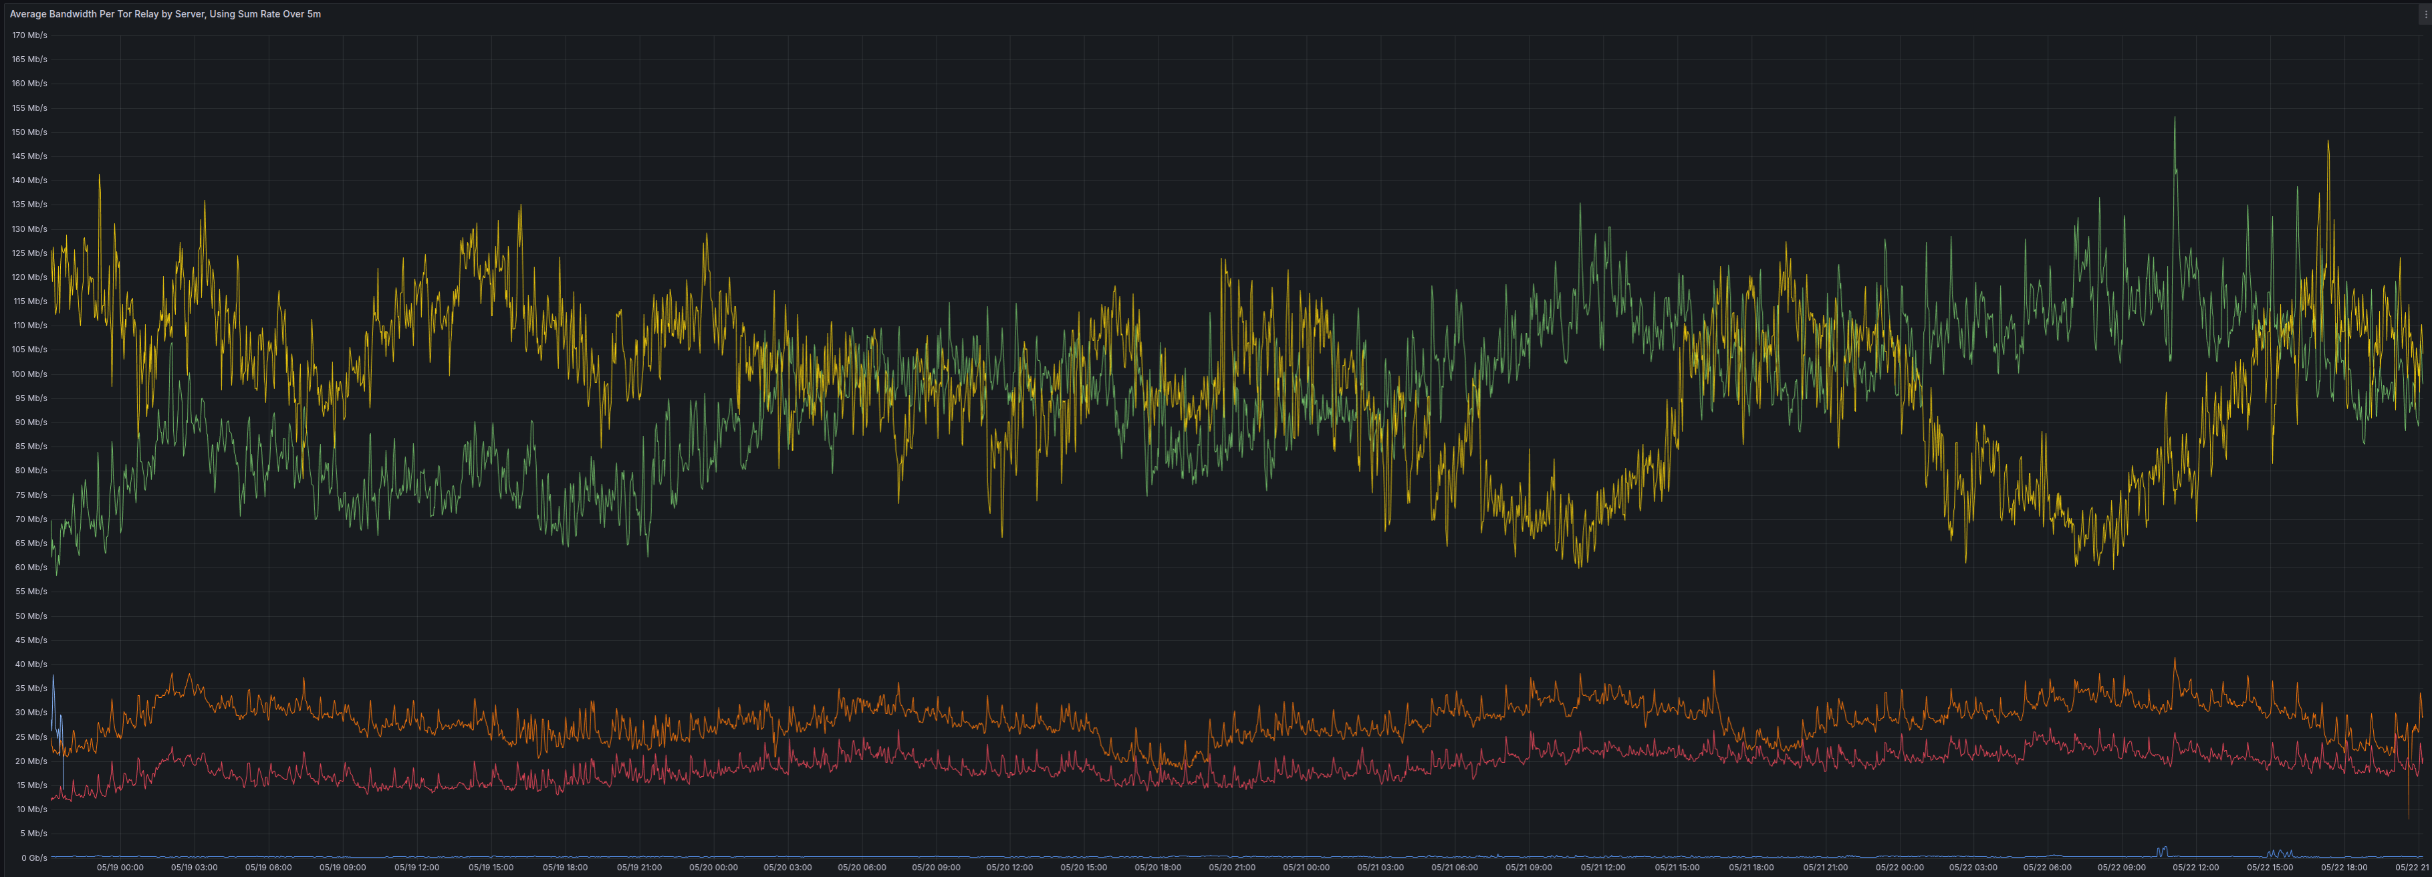Screen dimensions: 2432x877
Task: Click the 05/19 00:00 time axis label
Action: (x=120, y=866)
